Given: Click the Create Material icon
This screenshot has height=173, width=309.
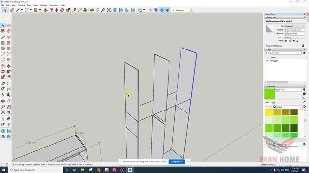Looking at the screenshot, I should click(x=304, y=94).
